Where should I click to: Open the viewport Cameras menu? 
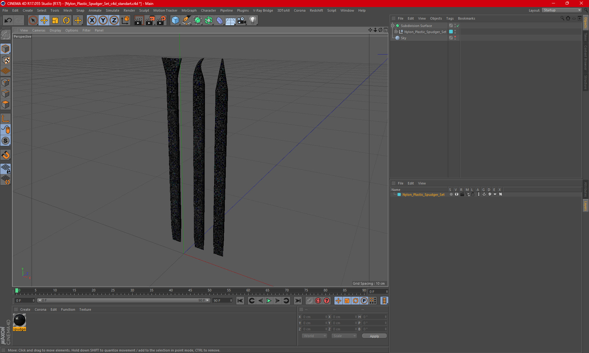(x=39, y=30)
